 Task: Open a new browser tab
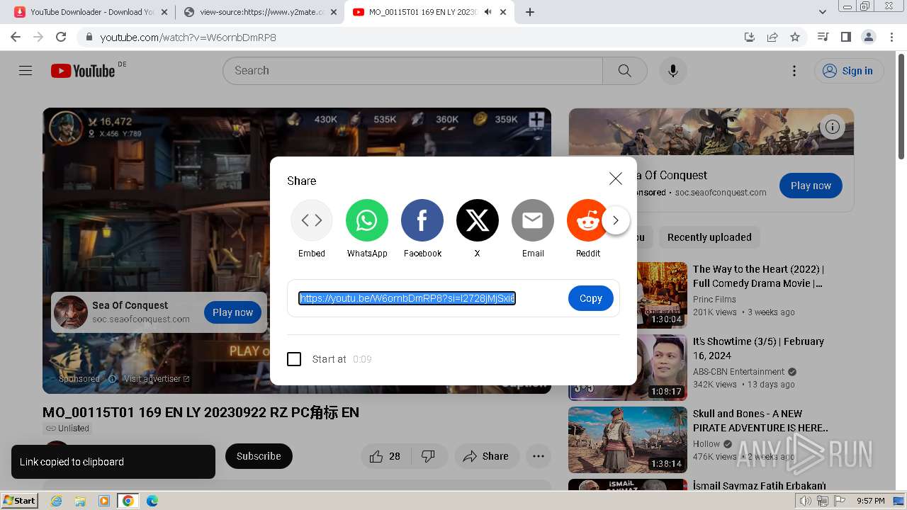(530, 12)
